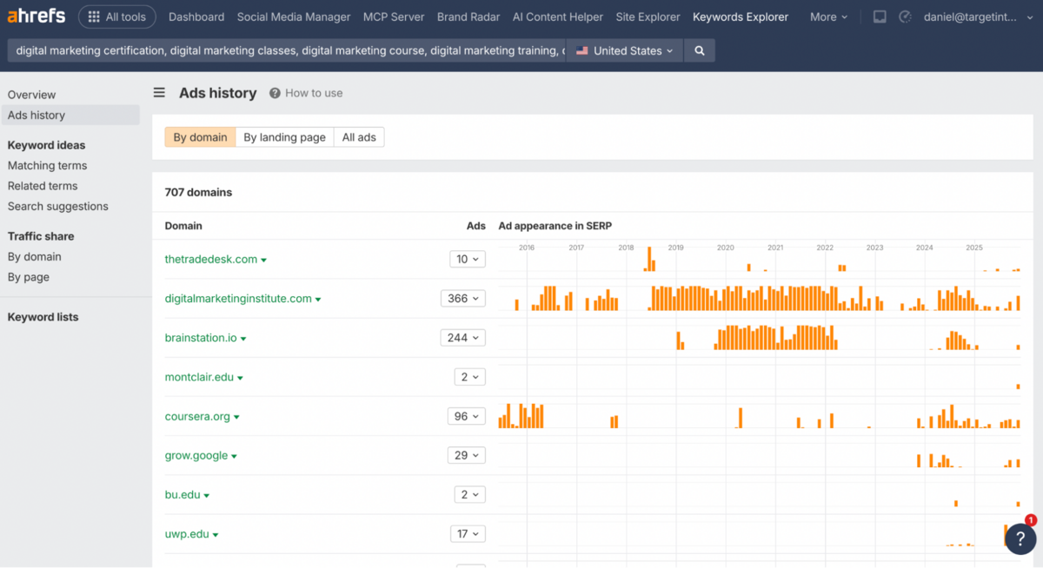Click the Traffic share section heading

click(41, 236)
